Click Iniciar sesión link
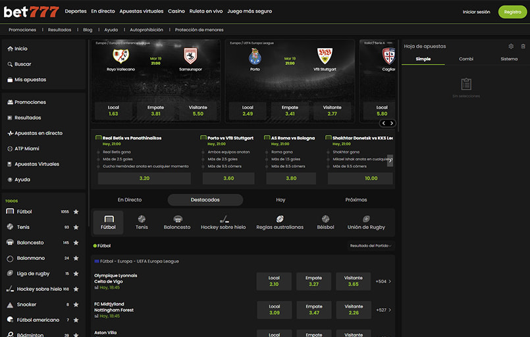The image size is (530, 337). click(x=476, y=12)
